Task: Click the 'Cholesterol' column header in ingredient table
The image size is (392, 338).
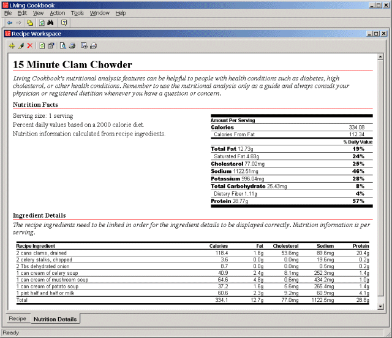Action: (x=285, y=246)
